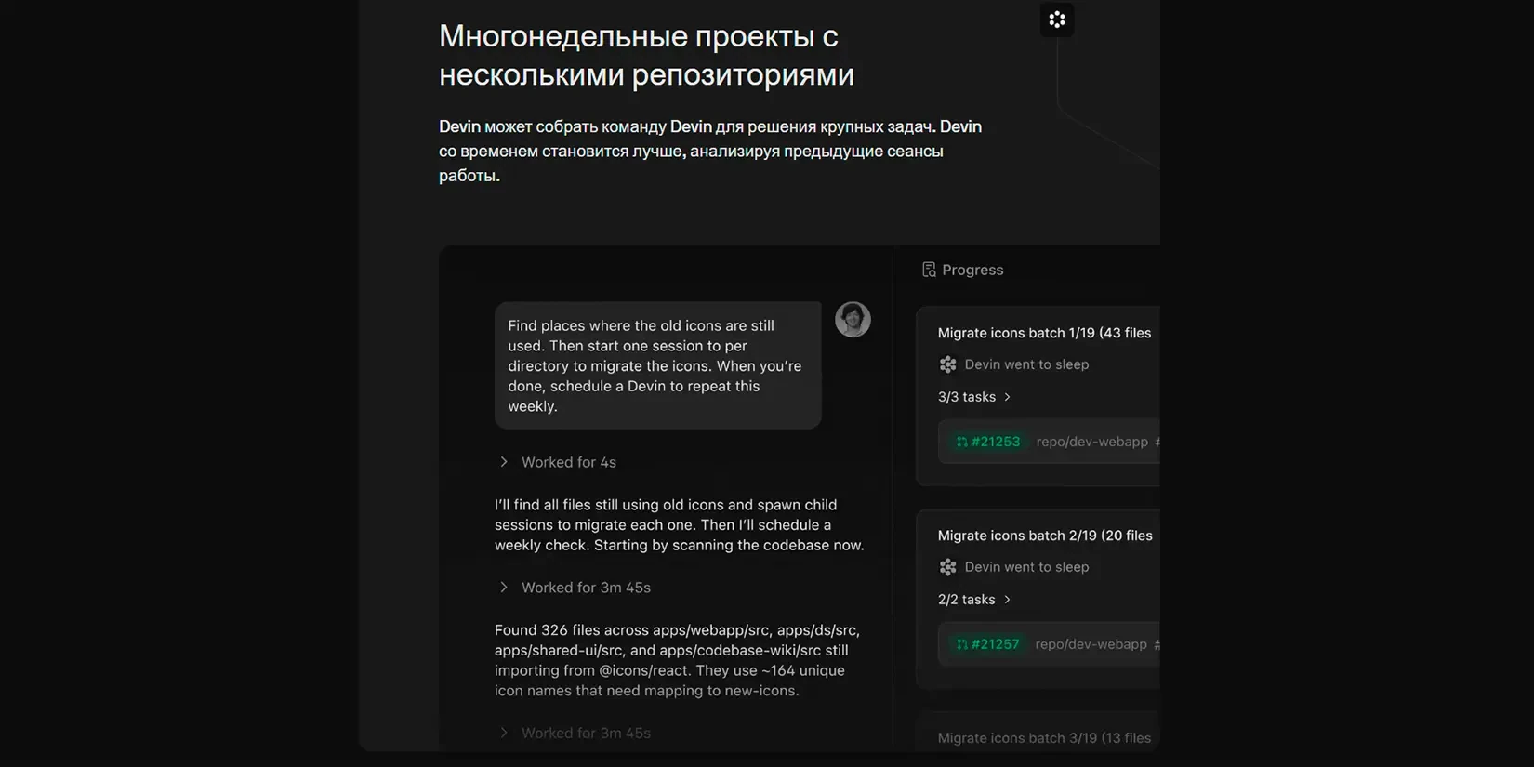This screenshot has height=767, width=1534.
Task: Click the Devin logo icon at top right
Action: point(1057,20)
